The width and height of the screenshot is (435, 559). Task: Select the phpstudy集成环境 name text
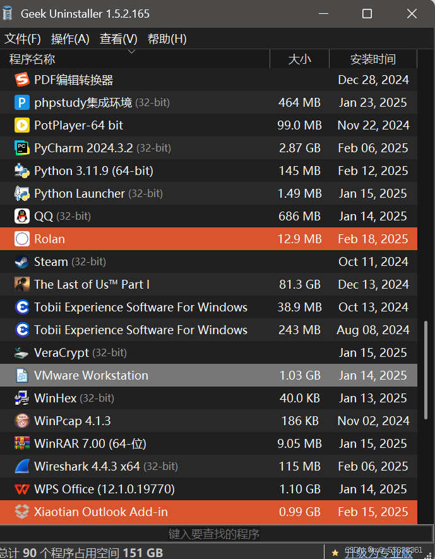click(83, 103)
